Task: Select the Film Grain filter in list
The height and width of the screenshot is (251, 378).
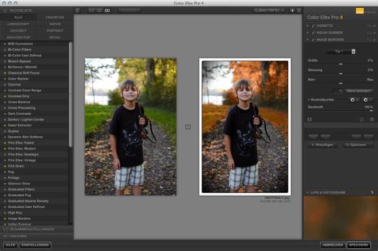Action: pos(16,166)
